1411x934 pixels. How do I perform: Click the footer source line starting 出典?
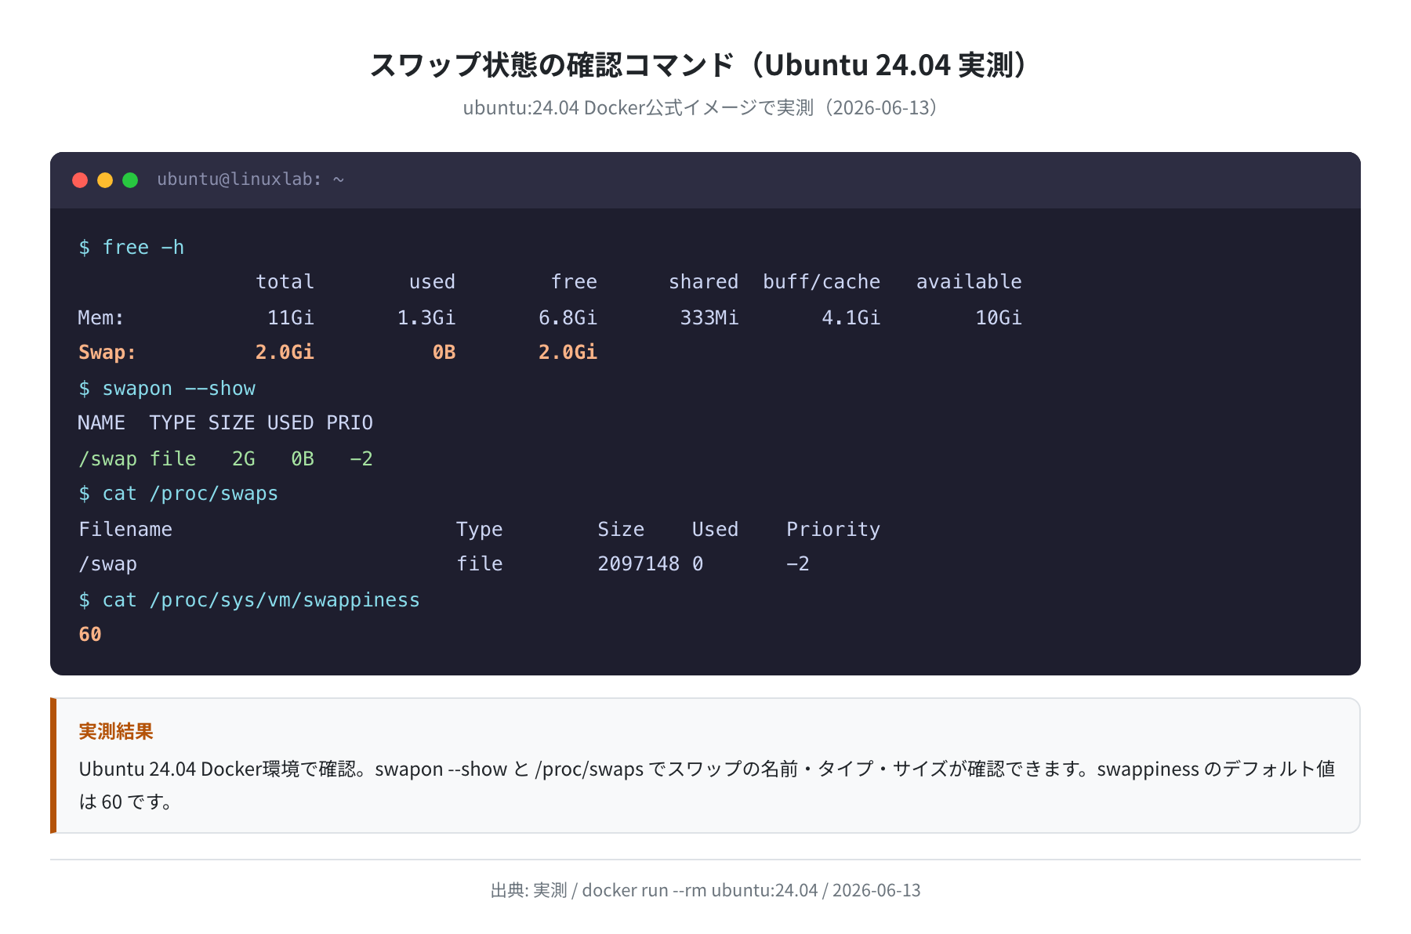pyautogui.click(x=705, y=890)
